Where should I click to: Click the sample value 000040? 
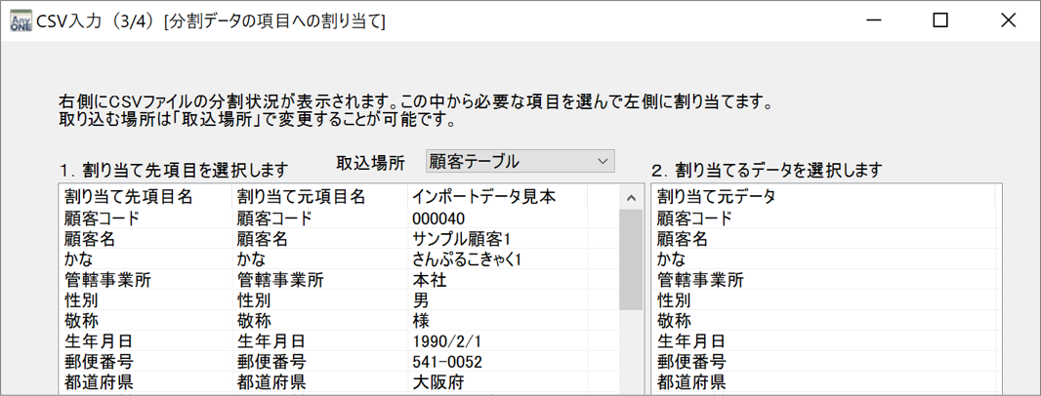click(438, 218)
